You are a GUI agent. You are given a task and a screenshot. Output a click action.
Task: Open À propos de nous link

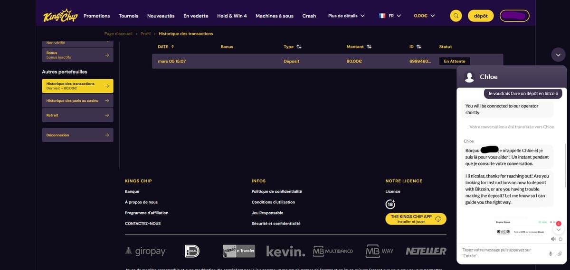pos(141,202)
